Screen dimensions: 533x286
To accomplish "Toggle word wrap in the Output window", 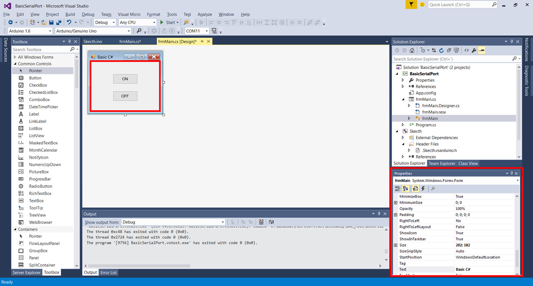I will coord(271,222).
